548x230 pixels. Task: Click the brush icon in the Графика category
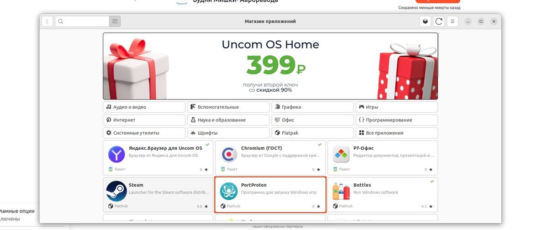click(277, 107)
